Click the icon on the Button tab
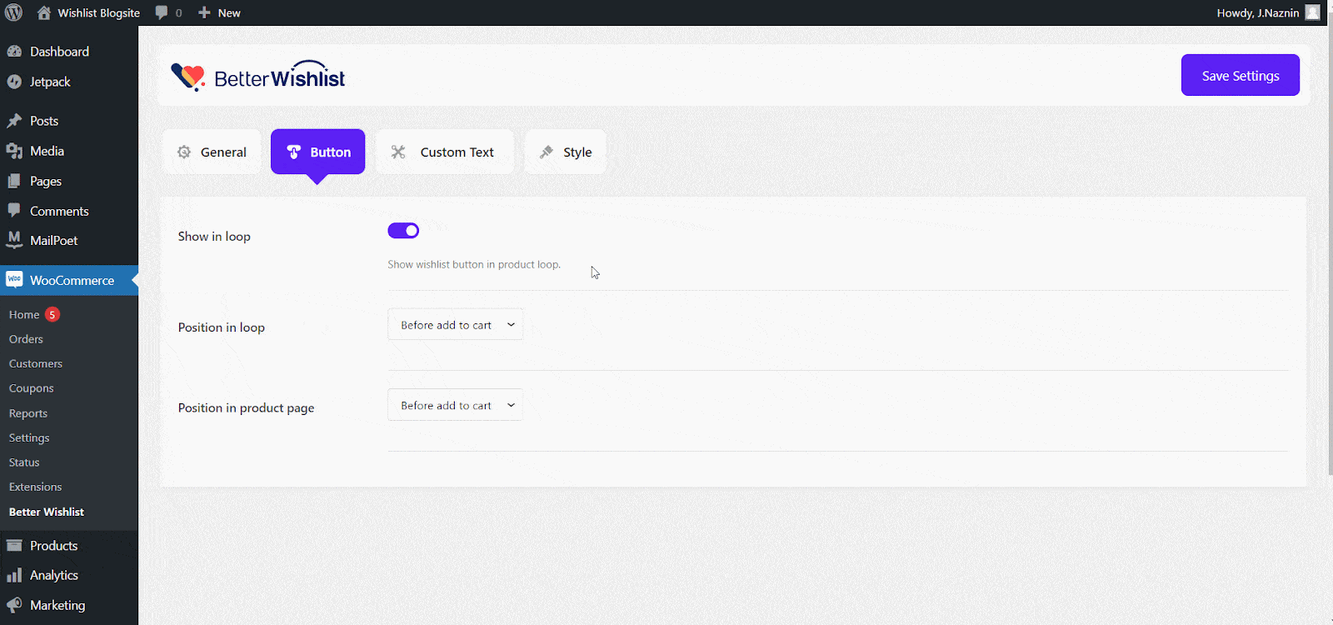1333x625 pixels. pos(293,152)
